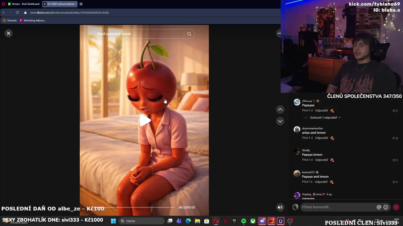The width and height of the screenshot is (403, 226).
Task: Open skyenewmanfan's profile avatar
Action: point(297,129)
